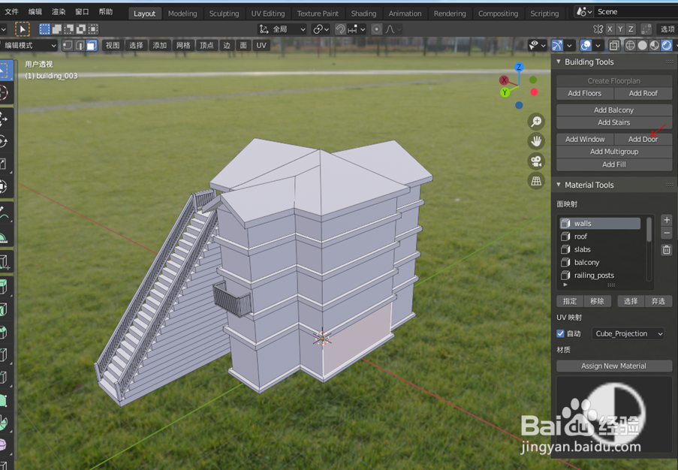Open the Cube_Projection mapping dropdown
This screenshot has height=470, width=678.
[x=628, y=333]
